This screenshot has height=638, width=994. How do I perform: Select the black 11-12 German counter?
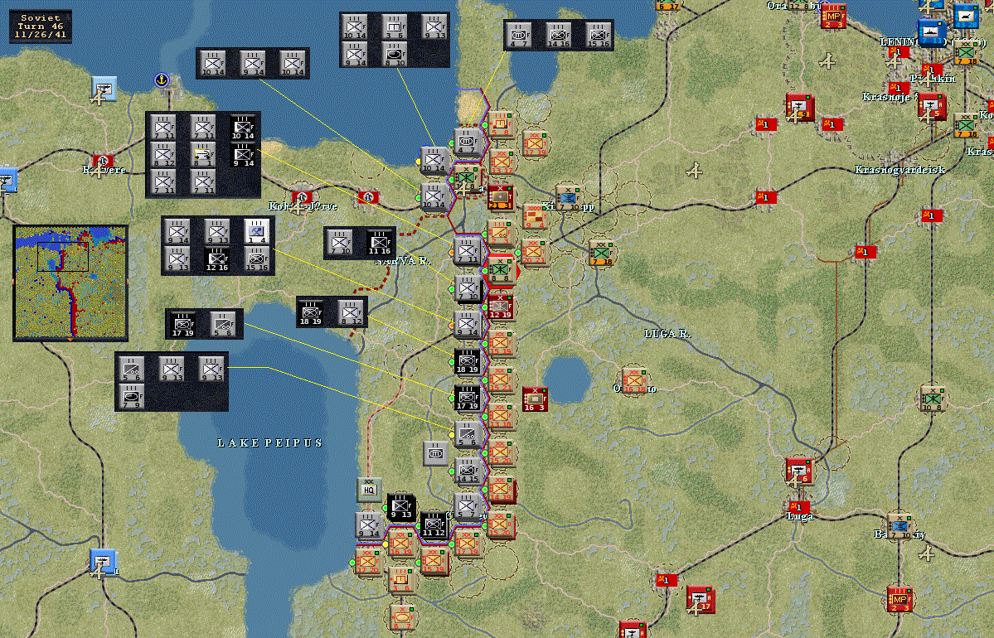(x=434, y=524)
